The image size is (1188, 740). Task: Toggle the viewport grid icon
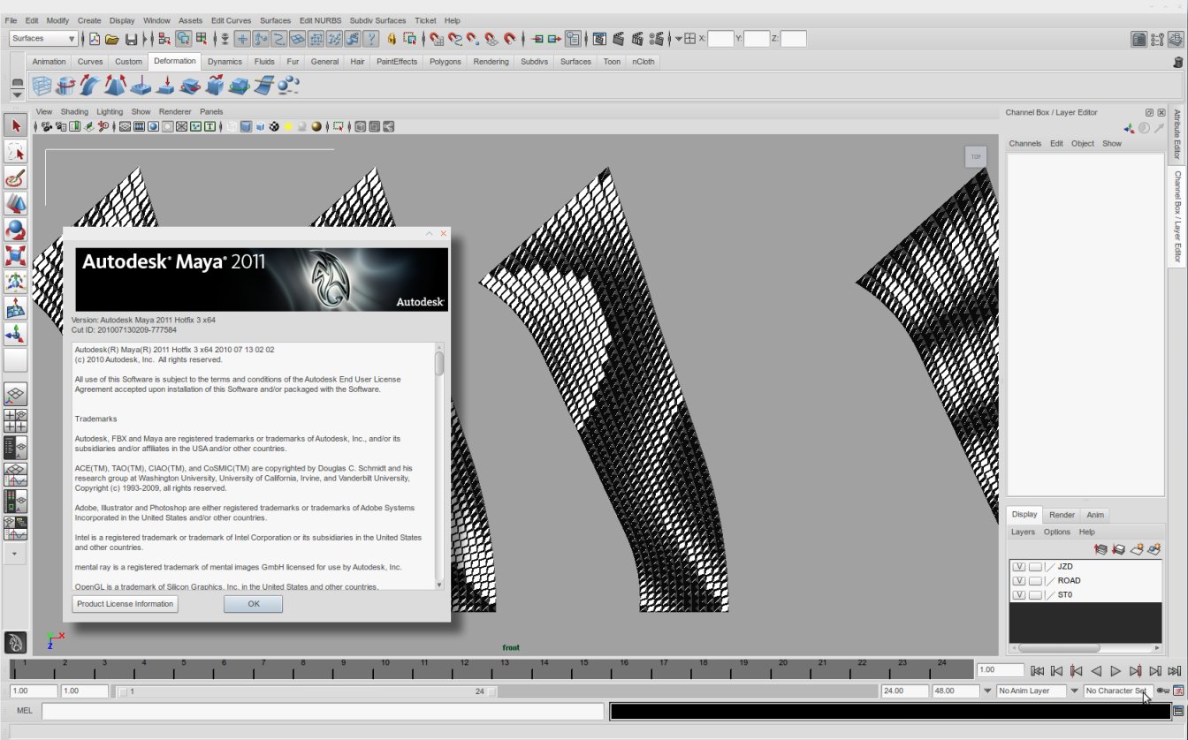click(x=126, y=127)
